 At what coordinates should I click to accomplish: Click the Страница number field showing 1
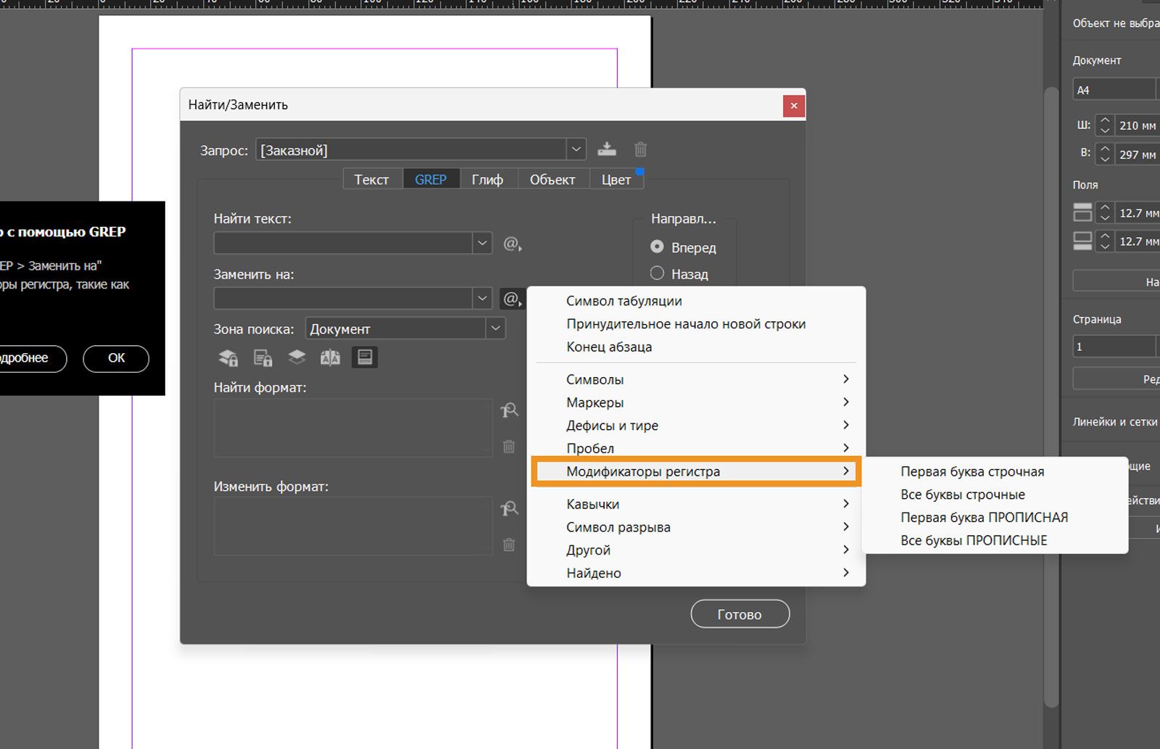[1114, 347]
